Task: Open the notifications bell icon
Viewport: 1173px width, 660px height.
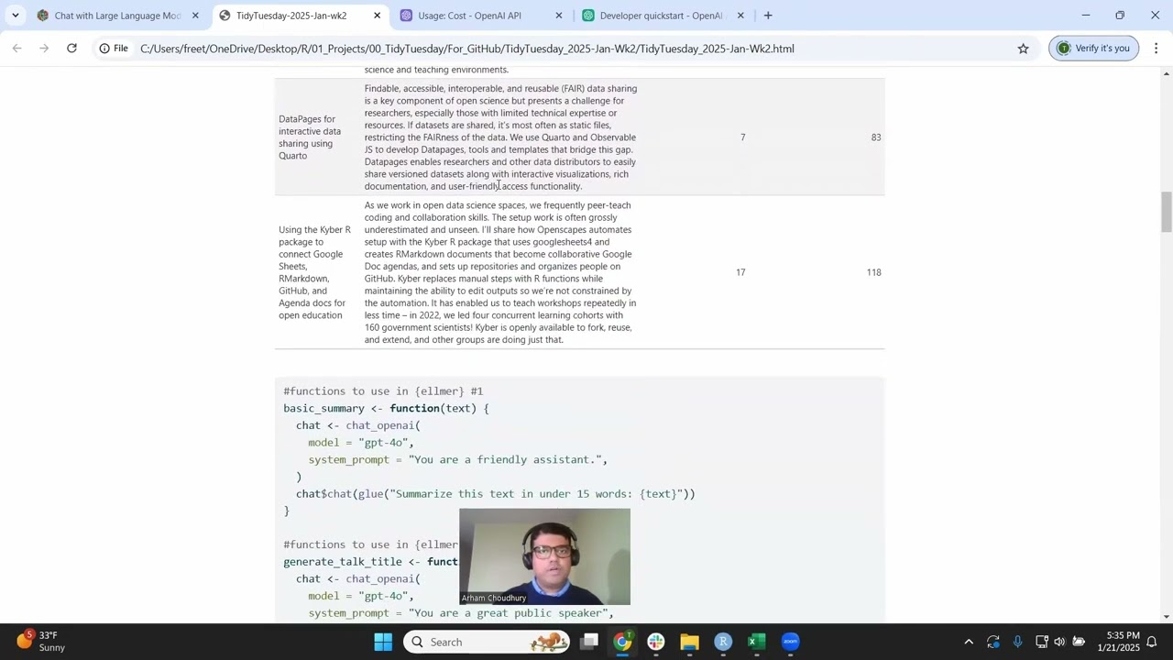Action: (x=1153, y=642)
